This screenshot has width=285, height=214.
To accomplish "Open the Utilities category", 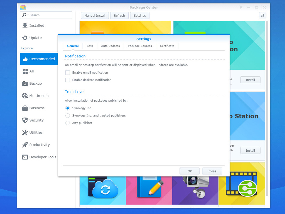I will 32,132.
